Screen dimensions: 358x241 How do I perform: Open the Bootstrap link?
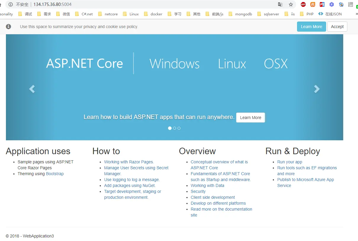55,174
